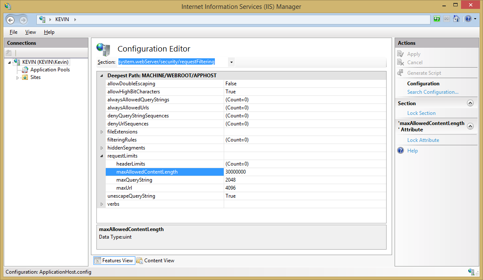Viewport: 483px width, 280px height.
Task: Click the Lock Attribute link
Action: 423,140
